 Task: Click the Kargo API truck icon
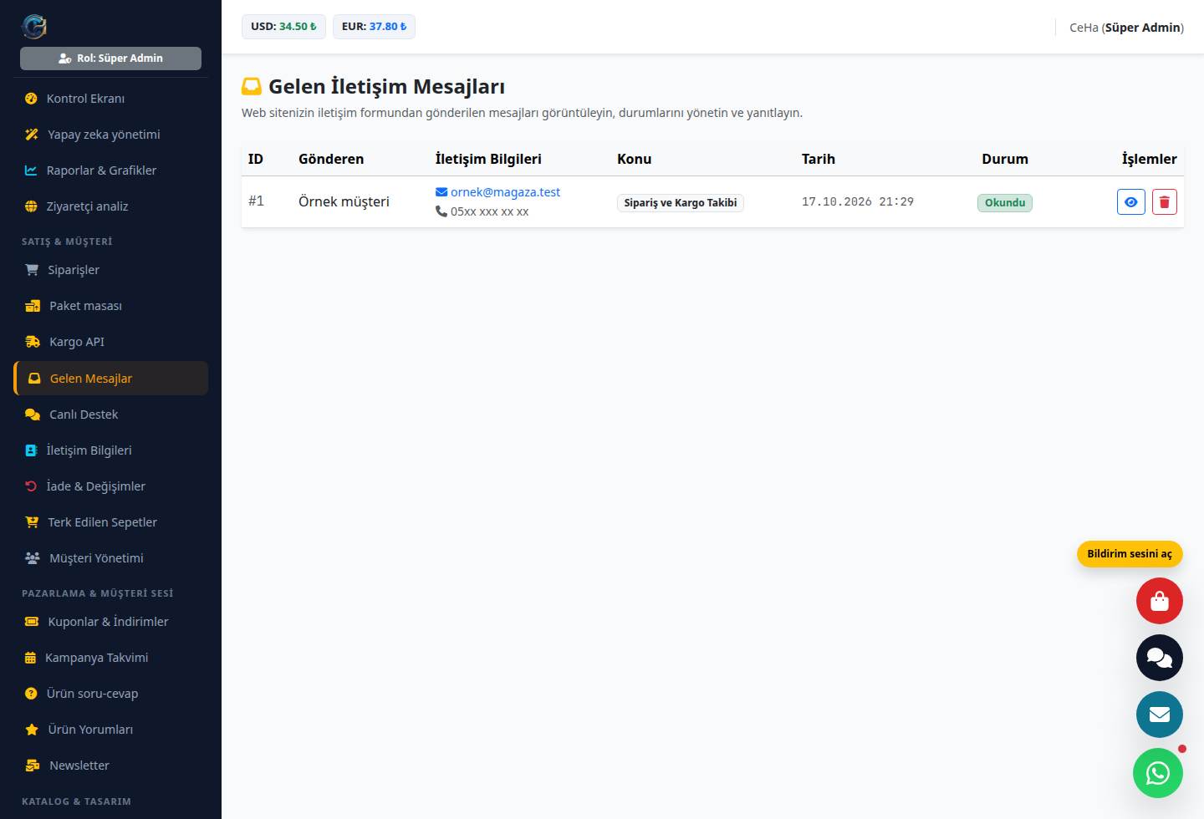(x=33, y=342)
